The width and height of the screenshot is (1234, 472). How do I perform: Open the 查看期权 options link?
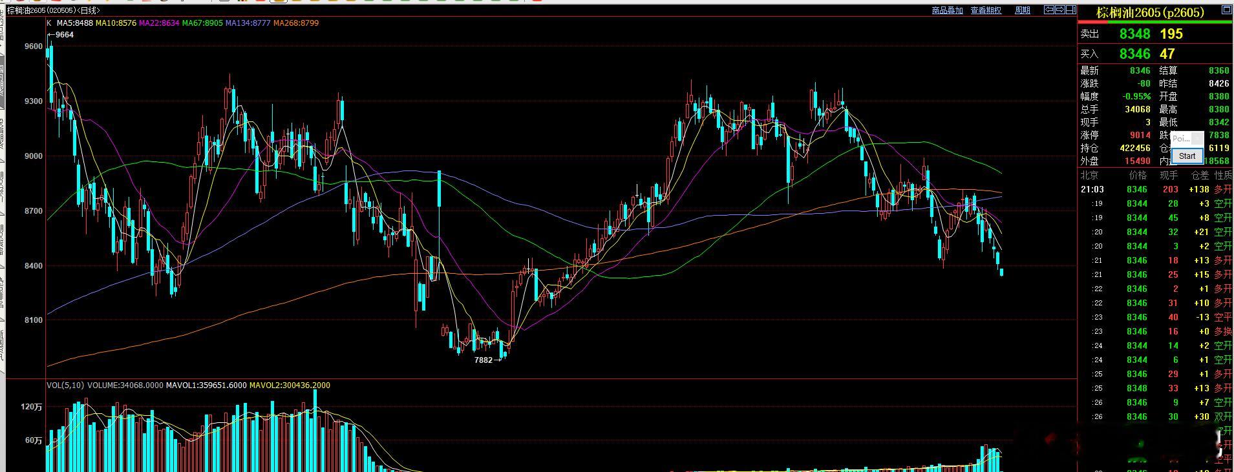point(986,10)
